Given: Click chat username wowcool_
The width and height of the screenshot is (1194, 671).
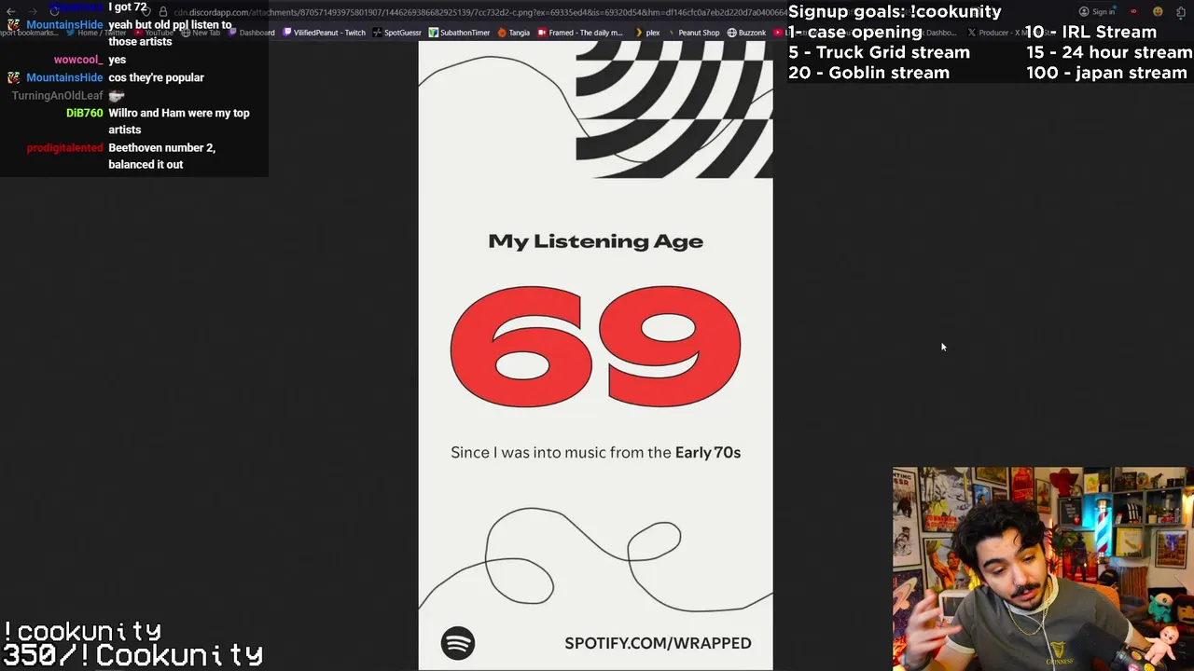Looking at the screenshot, I should tap(78, 60).
